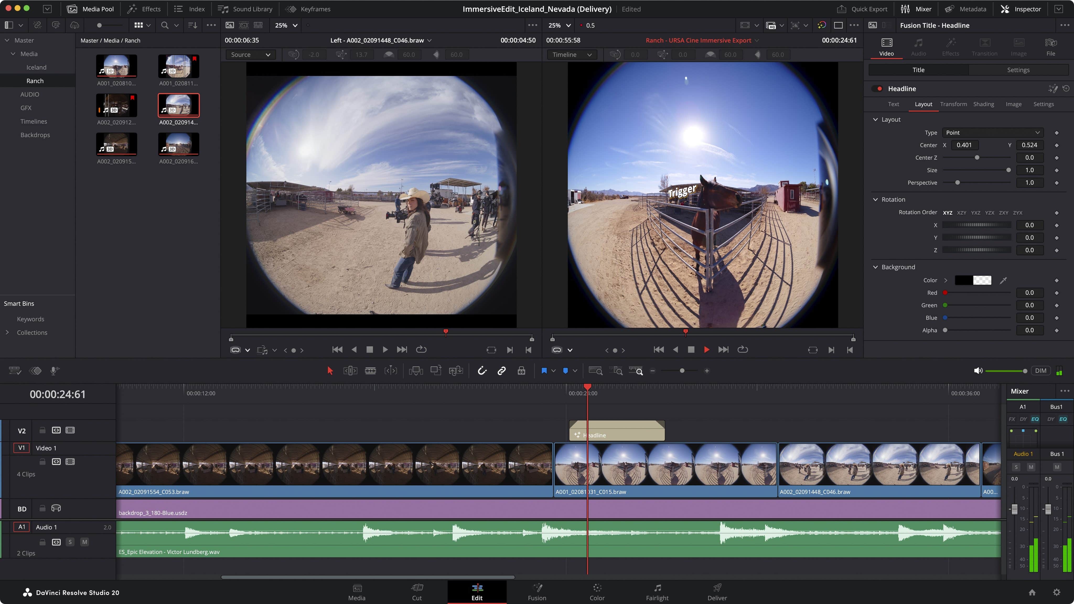Open the background Color swatch
Screen dimensions: 1074x604
974,280
